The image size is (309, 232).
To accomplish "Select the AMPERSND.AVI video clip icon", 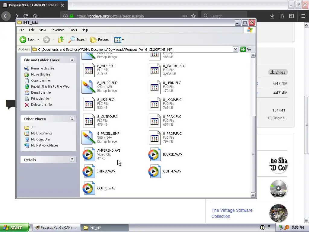I will coord(89,154).
